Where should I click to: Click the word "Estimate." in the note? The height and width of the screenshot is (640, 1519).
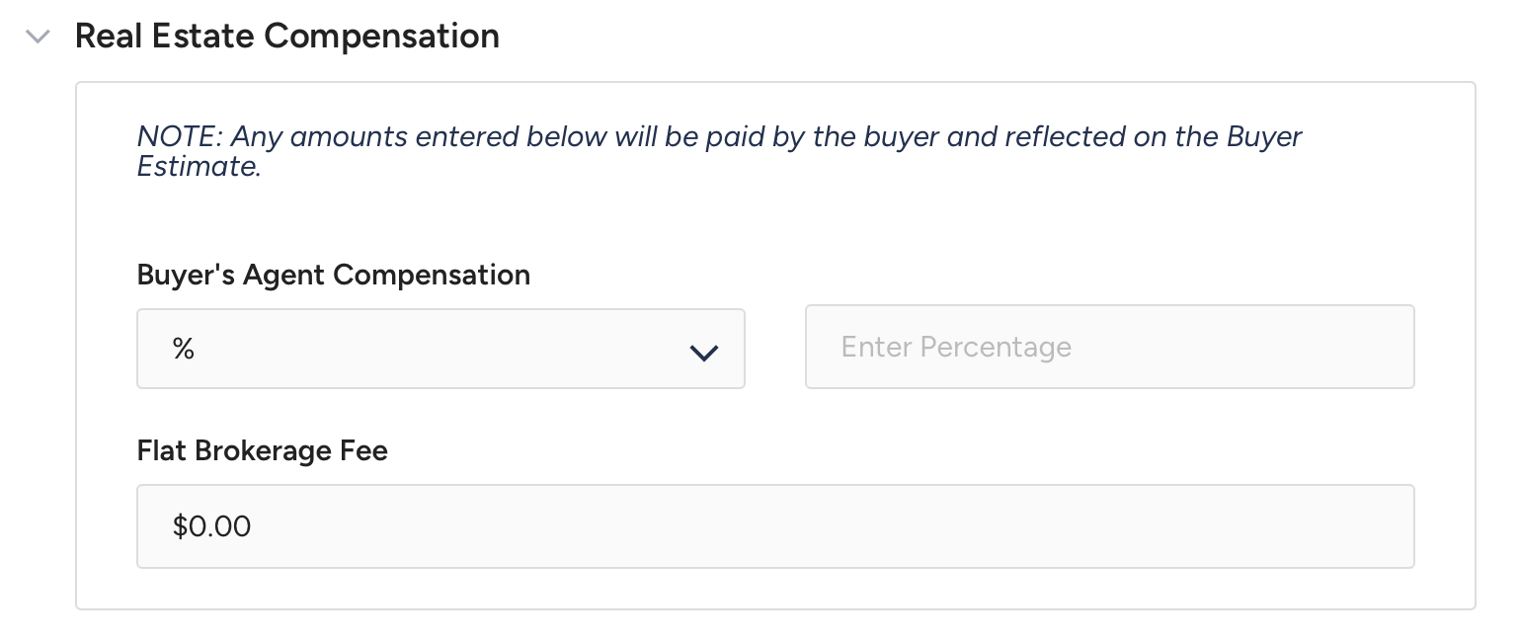point(198,166)
